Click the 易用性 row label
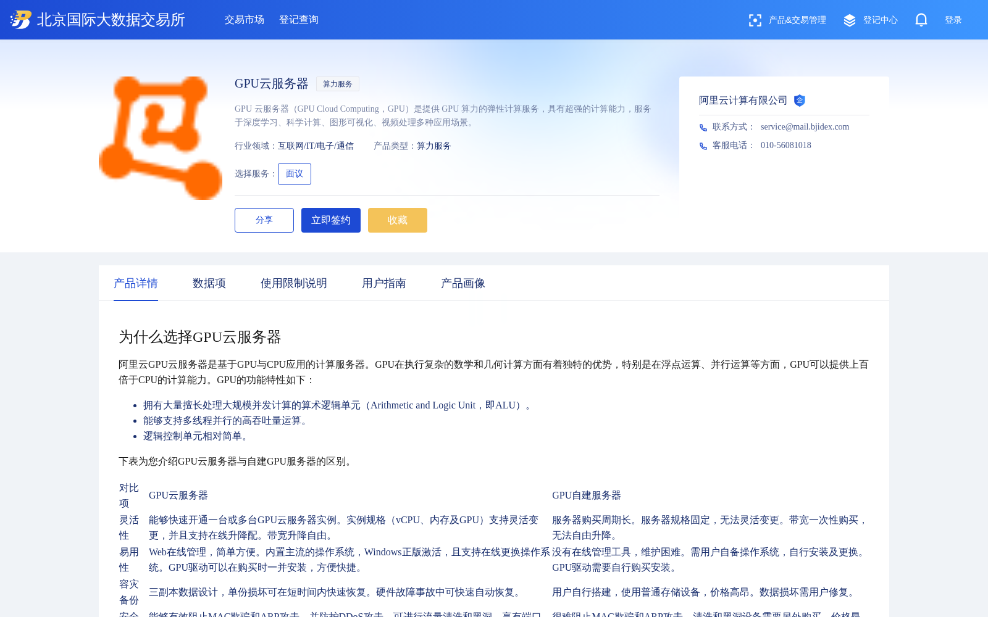The height and width of the screenshot is (617, 988). (129, 560)
